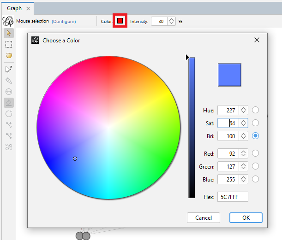282x240 pixels.
Task: Click the Bri spinner arrows
Action: pyautogui.click(x=243, y=136)
